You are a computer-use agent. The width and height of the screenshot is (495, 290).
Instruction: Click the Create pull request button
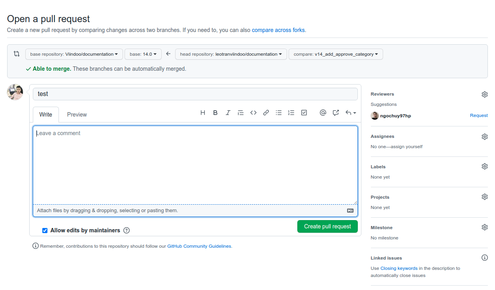[x=327, y=226]
